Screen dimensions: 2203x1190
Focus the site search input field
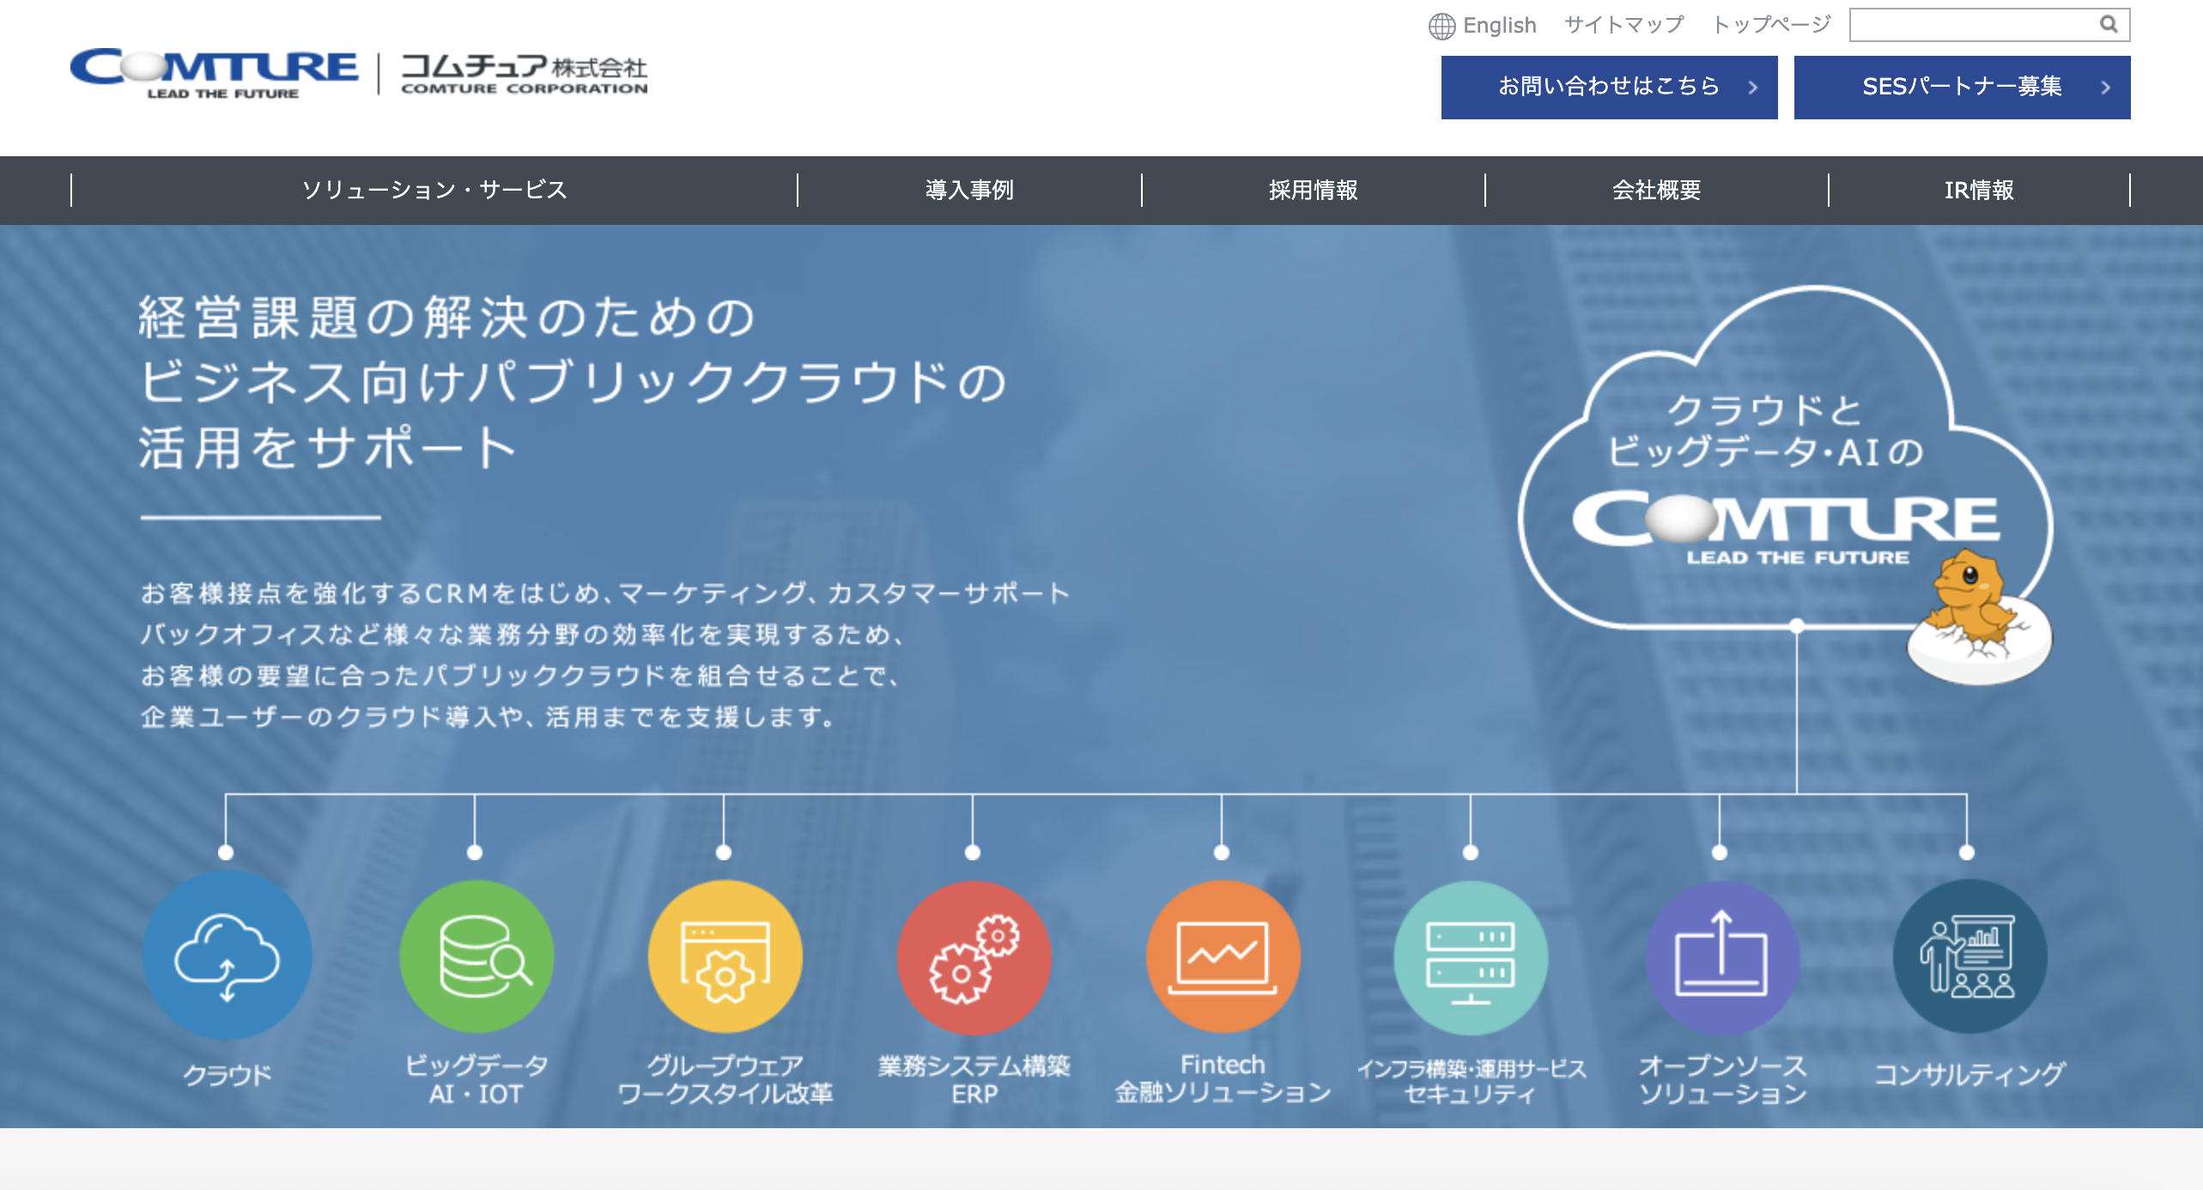[1970, 25]
